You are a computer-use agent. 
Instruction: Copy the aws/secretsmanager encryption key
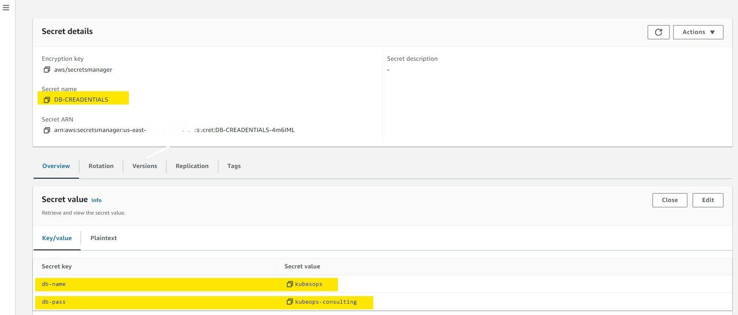pos(47,70)
